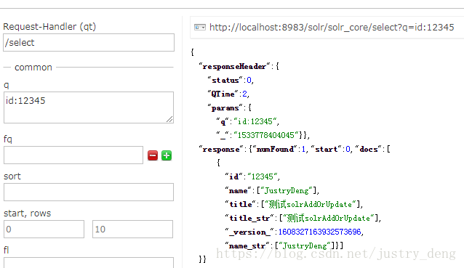Viewport: 464px width, 268px height.
Task: Click the start field showing 0
Action: (44, 229)
